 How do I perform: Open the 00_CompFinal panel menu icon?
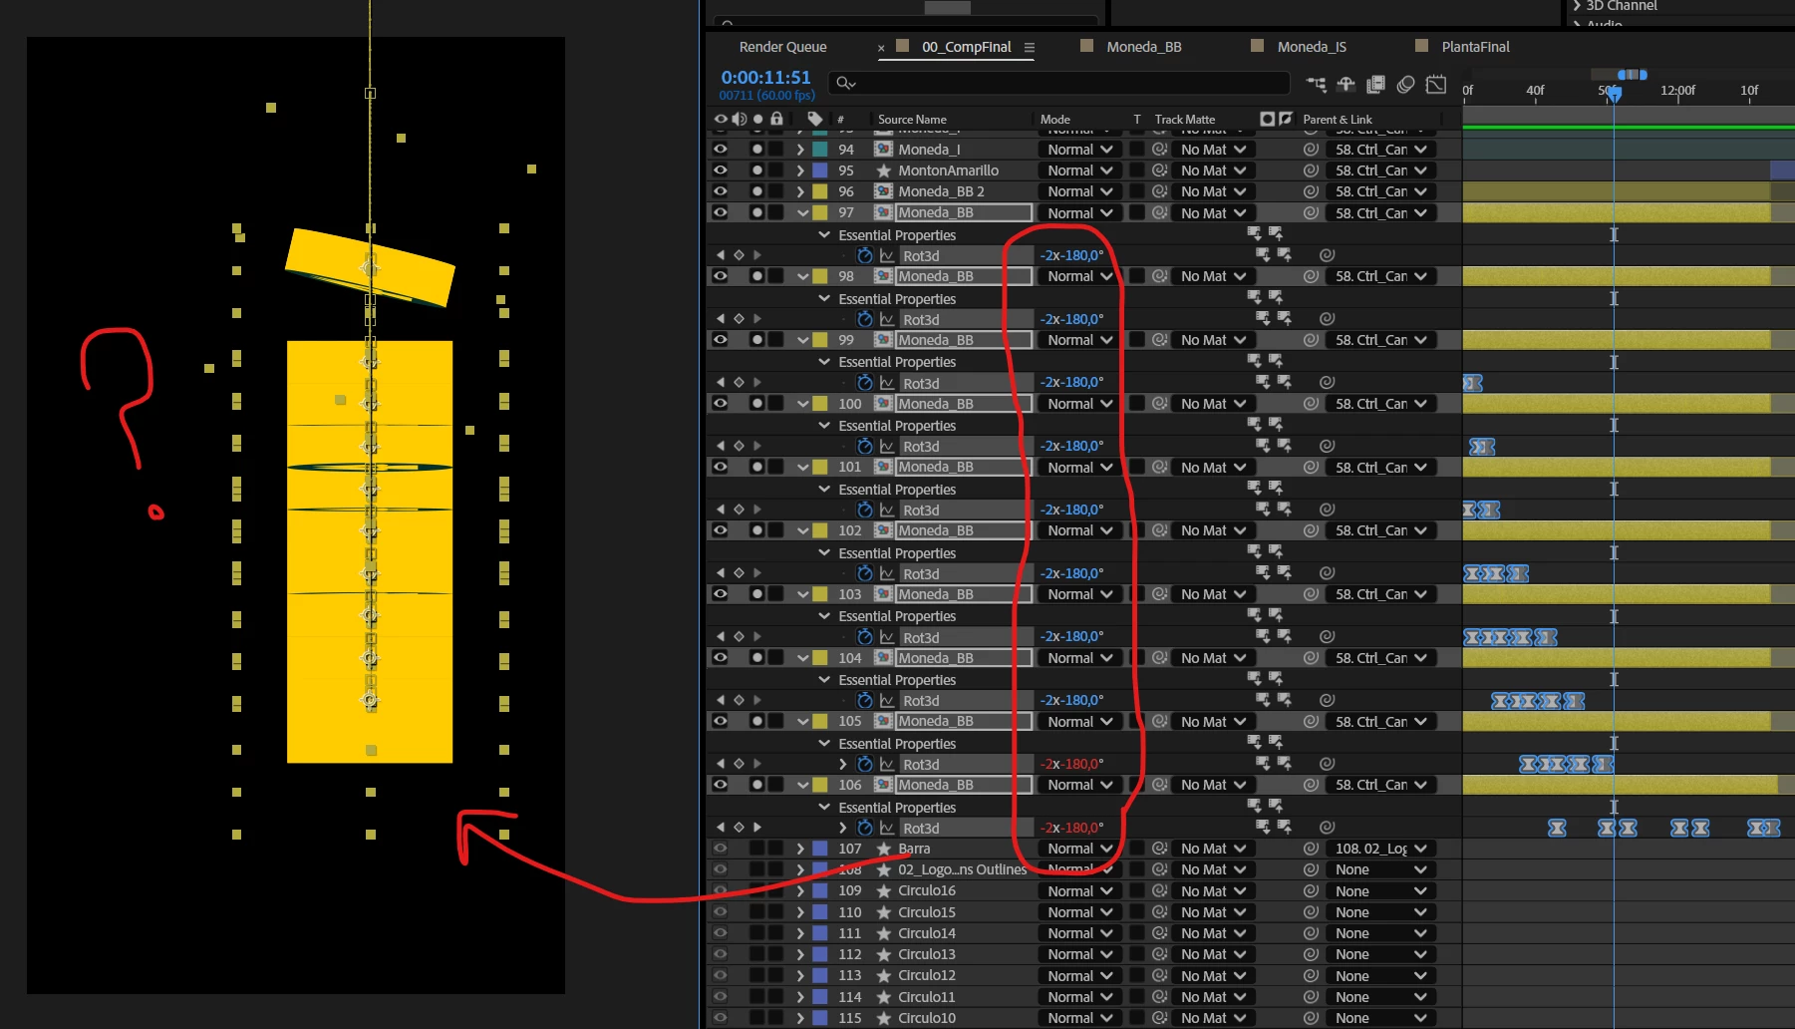[1030, 47]
